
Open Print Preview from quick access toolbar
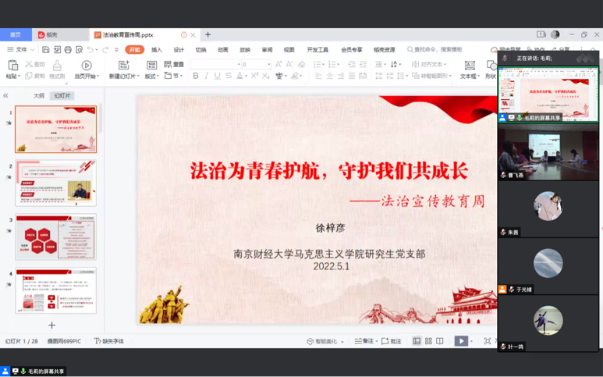pyautogui.click(x=80, y=50)
